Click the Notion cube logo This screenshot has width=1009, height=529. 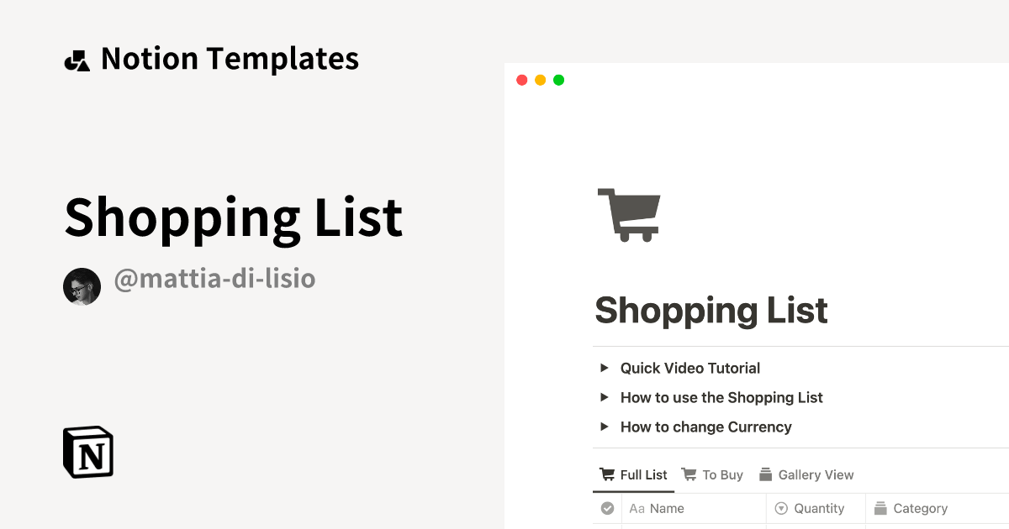[88, 452]
